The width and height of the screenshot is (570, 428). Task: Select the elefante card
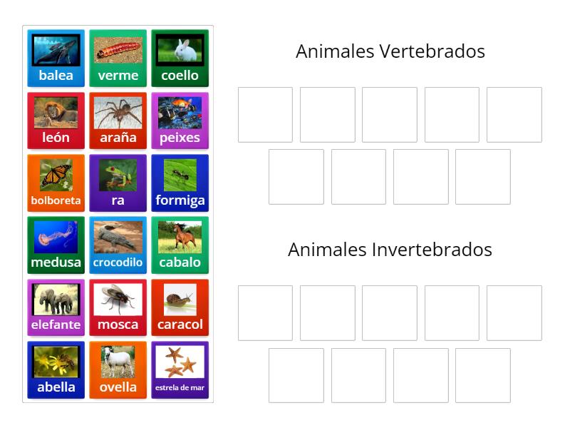coord(56,307)
